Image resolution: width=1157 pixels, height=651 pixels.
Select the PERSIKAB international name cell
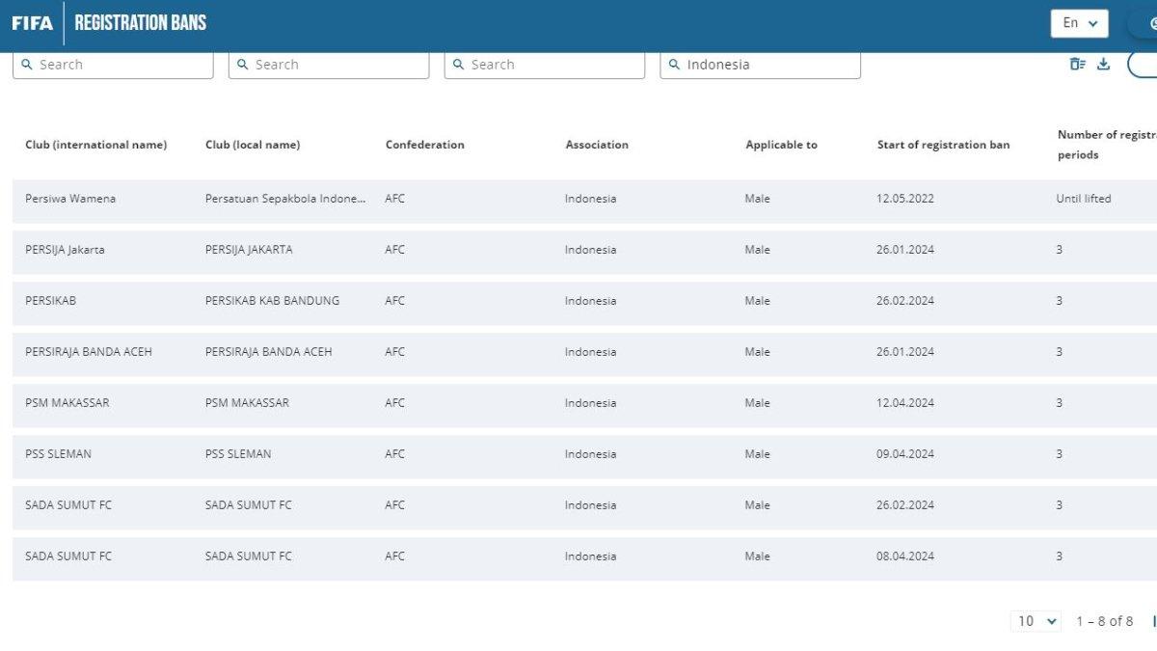click(x=50, y=301)
